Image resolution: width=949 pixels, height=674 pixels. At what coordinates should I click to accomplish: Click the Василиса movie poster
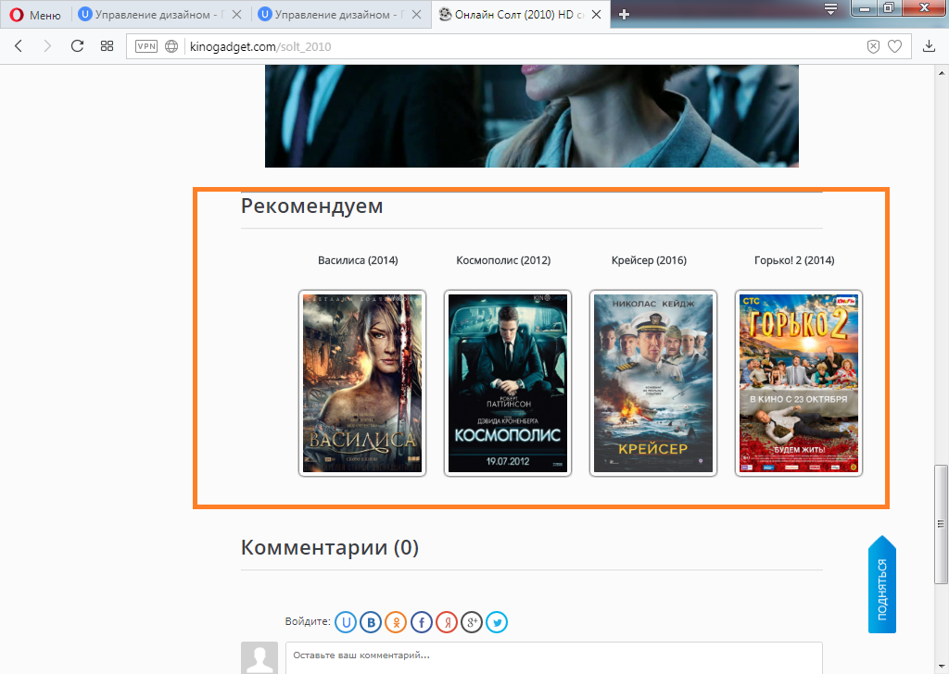coord(362,383)
